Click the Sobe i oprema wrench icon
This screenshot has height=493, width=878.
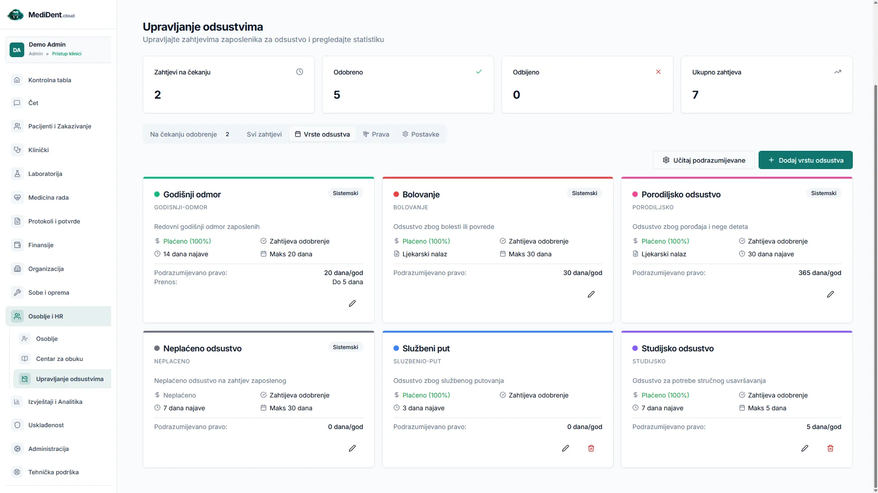[17, 292]
